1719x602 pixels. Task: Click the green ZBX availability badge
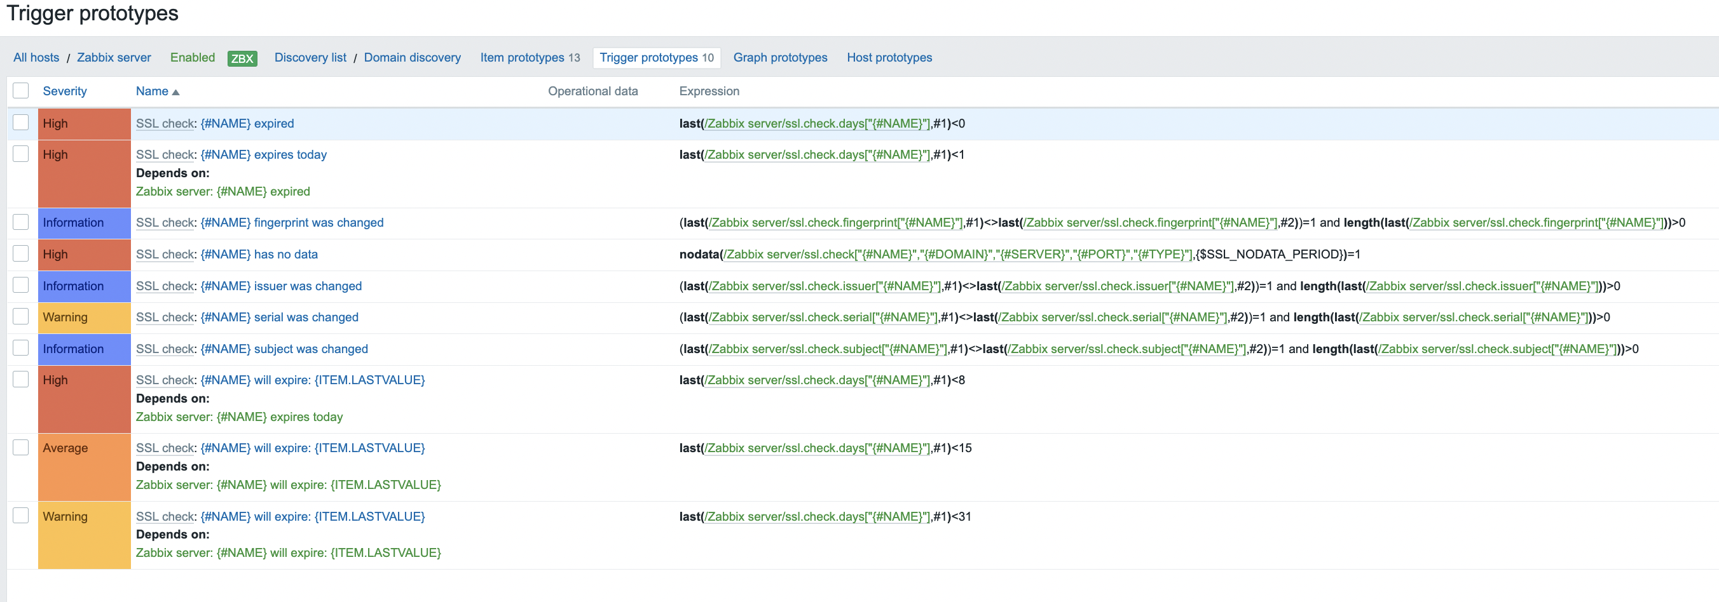[242, 58]
